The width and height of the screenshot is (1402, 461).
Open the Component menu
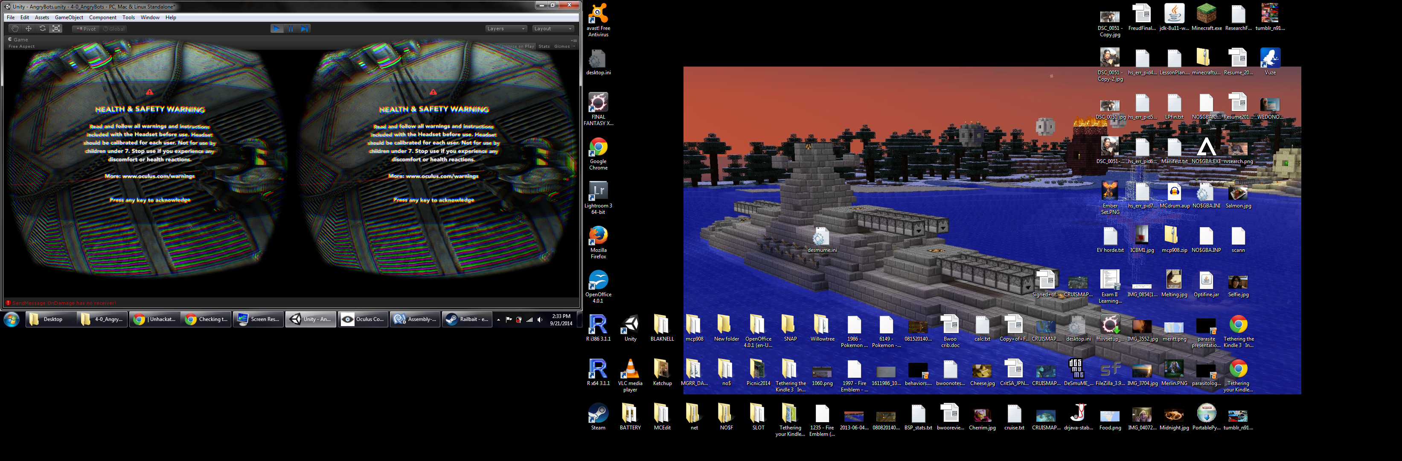(x=103, y=18)
